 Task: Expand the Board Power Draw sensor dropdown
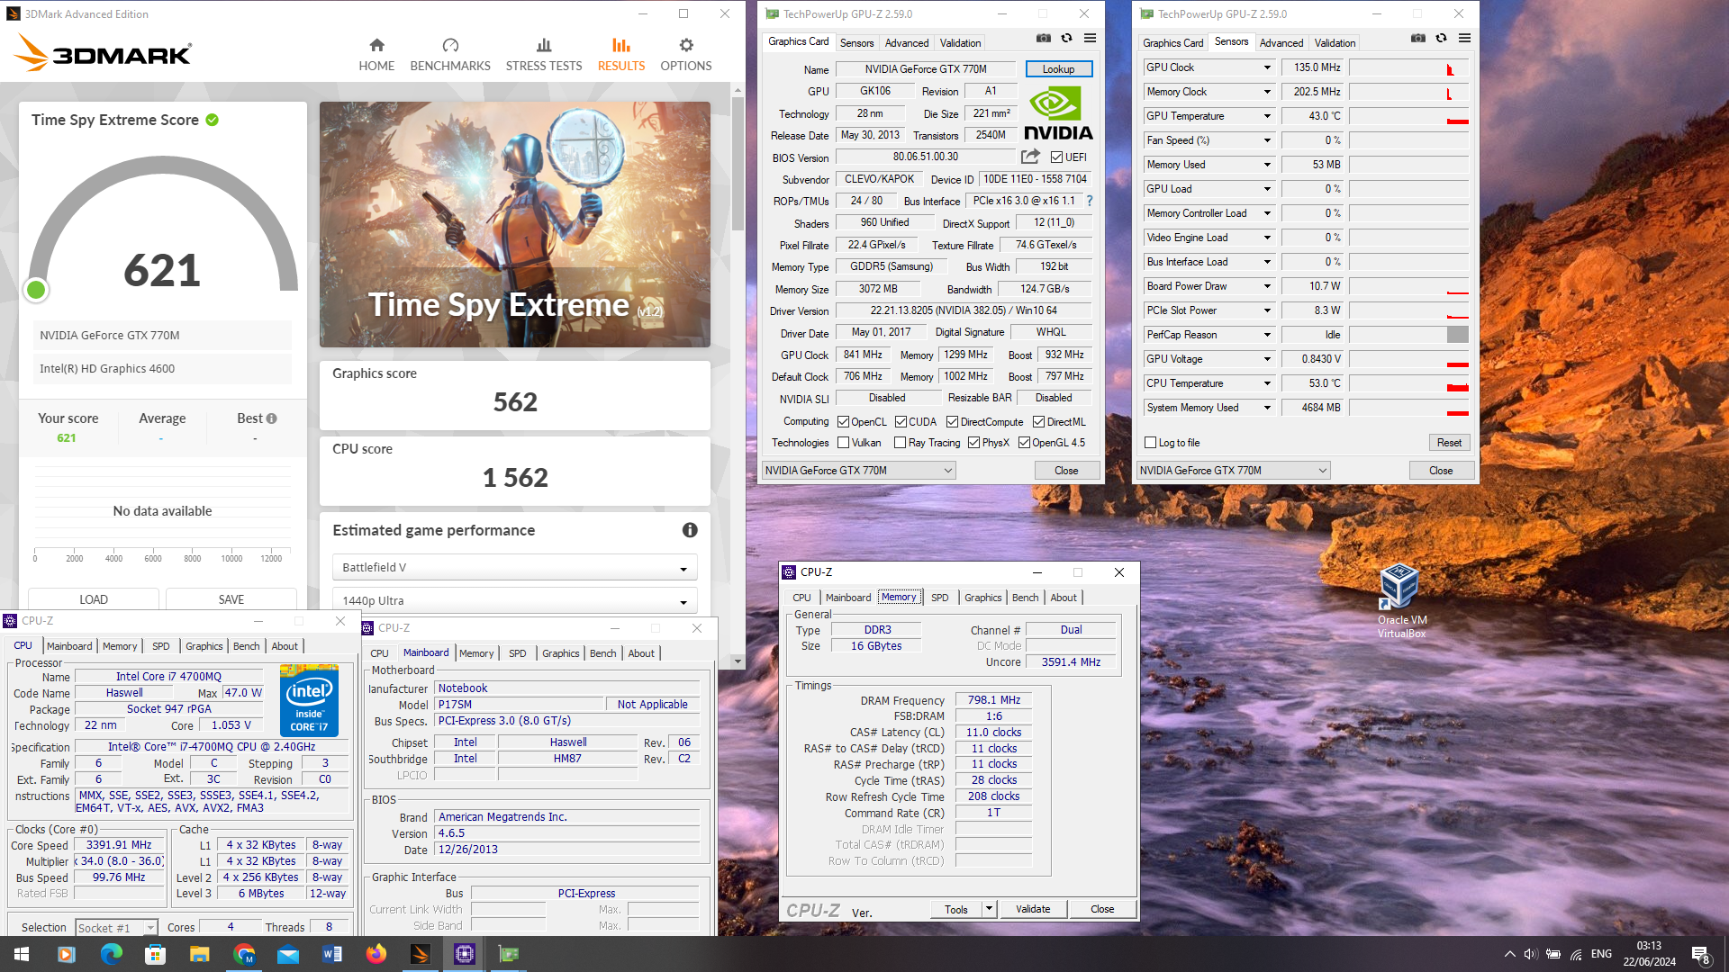1267,286
